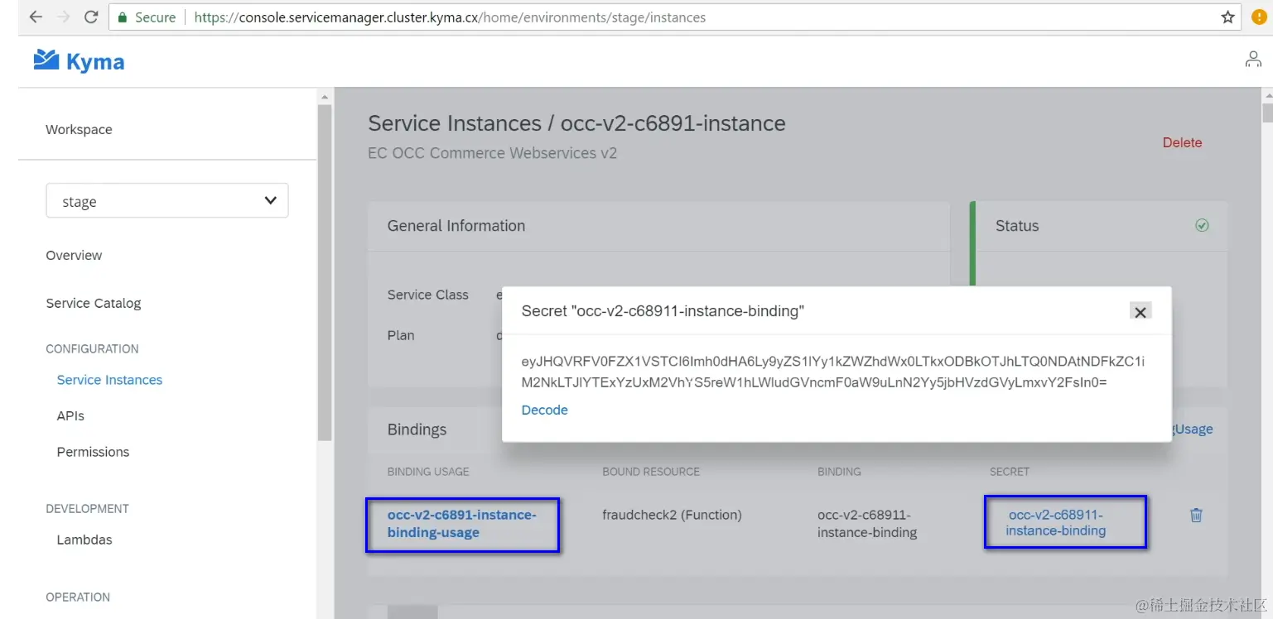Open Permissions in the sidebar
The height and width of the screenshot is (619, 1273).
click(x=93, y=452)
